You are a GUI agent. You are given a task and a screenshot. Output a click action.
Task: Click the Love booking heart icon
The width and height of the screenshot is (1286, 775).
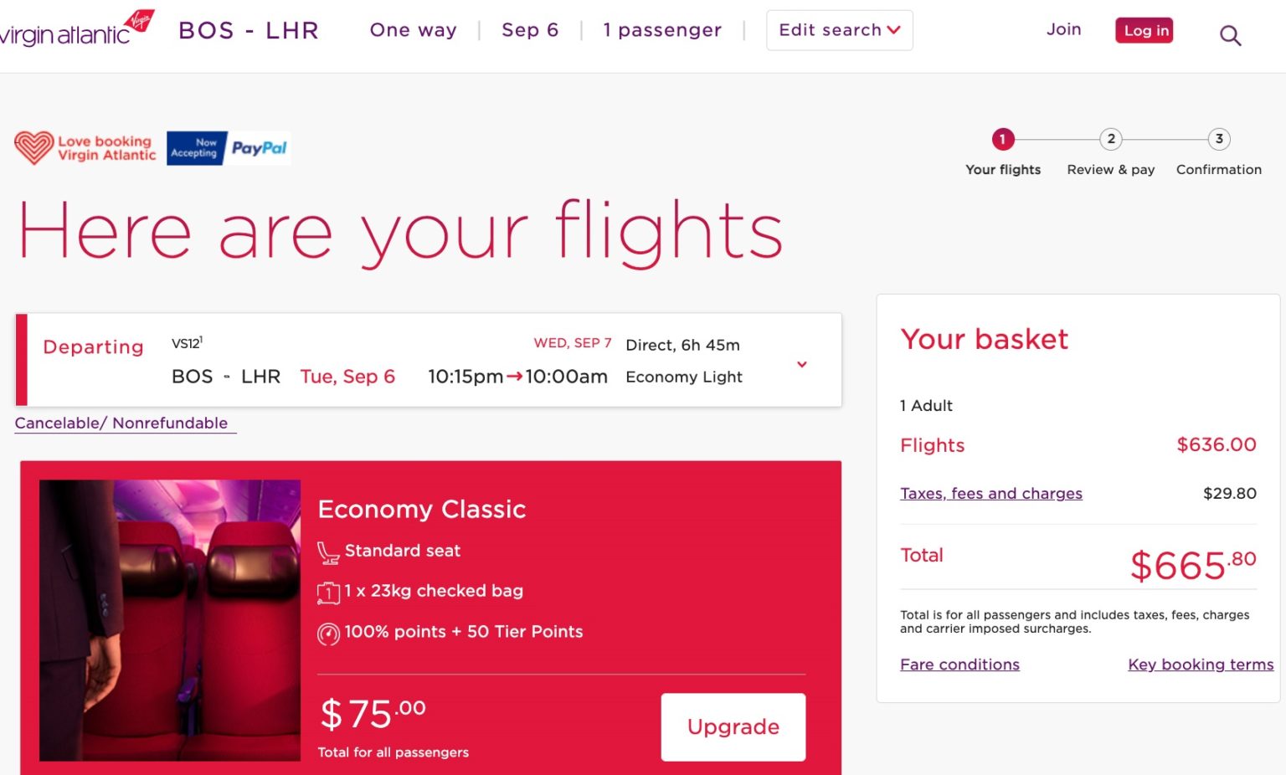(x=32, y=146)
